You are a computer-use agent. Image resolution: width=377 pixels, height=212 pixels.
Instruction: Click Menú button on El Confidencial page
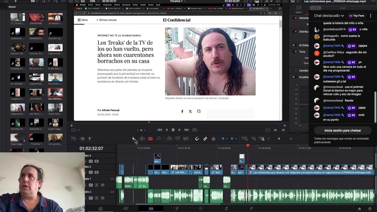pos(82,20)
